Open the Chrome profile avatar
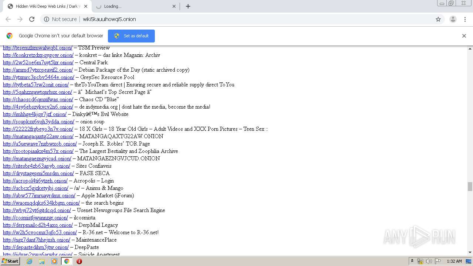Viewport: 473px width, 266px height. click(x=453, y=19)
